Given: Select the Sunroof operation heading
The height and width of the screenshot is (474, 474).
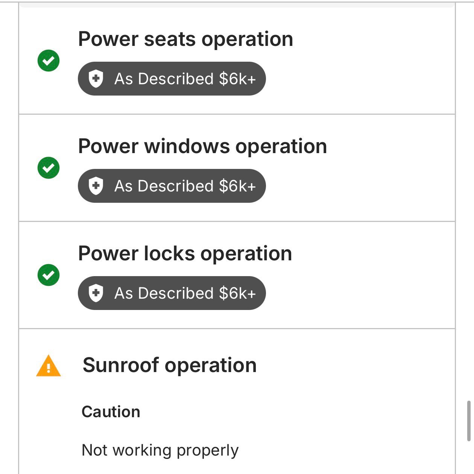Looking at the screenshot, I should [170, 365].
